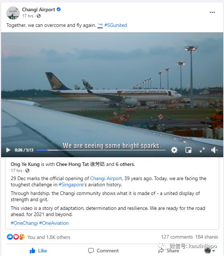Open Changi Airport profile picture
224x256 pixels.
tap(13, 13)
